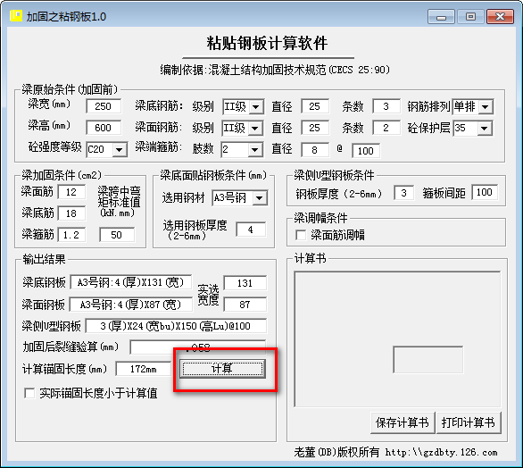
Task: Click 实选宽度 field showing 87
Action: pyautogui.click(x=245, y=305)
